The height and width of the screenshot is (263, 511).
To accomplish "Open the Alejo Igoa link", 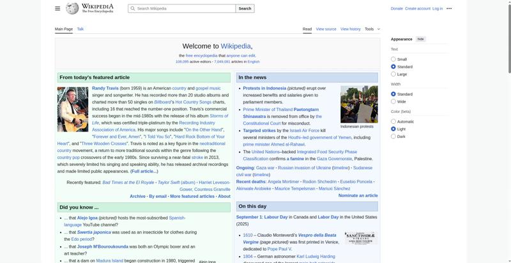I will [x=88, y=218].
